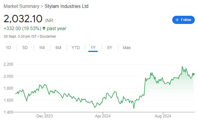Click the +332.00 (19.53%) change text
The height and width of the screenshot is (120, 198).
click(x=22, y=28)
